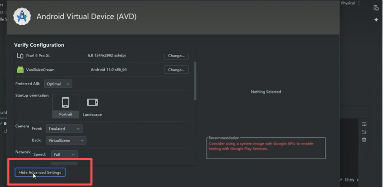383x187 pixels.
Task: Open Network Speed Full dropdown
Action: coord(65,154)
